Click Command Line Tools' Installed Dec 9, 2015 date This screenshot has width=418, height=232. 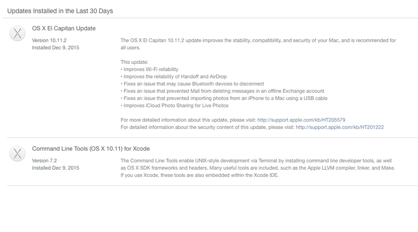[56, 168]
